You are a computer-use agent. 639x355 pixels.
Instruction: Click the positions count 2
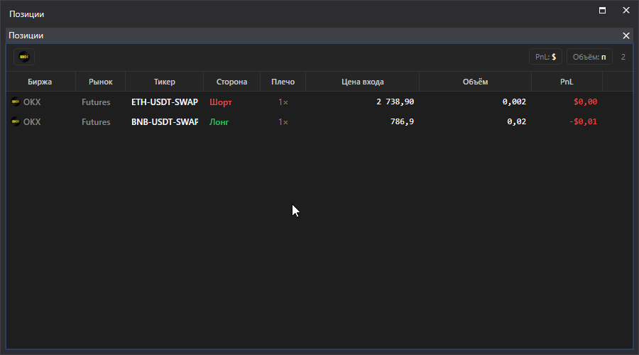(623, 57)
